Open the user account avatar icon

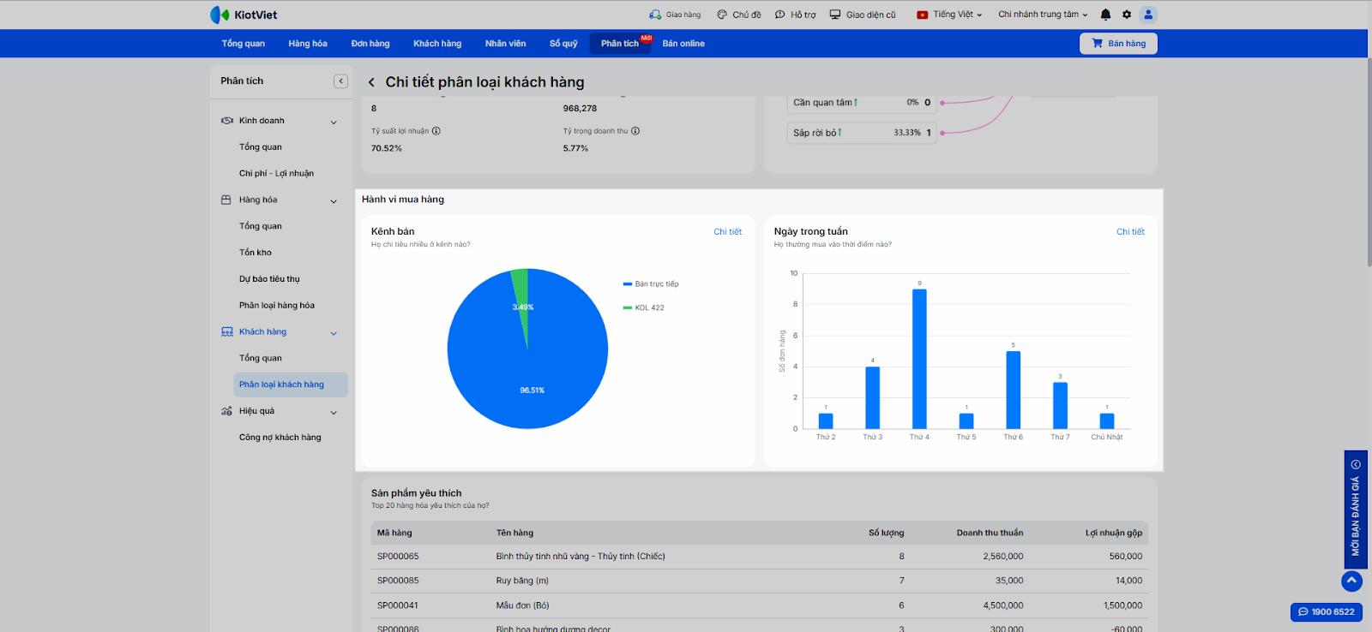(1148, 15)
